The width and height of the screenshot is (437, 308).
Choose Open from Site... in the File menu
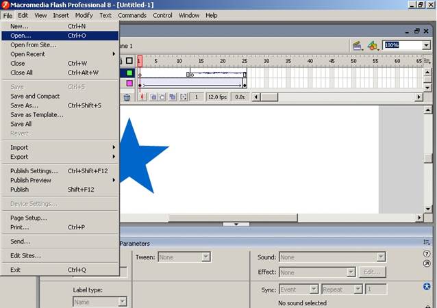(60, 45)
